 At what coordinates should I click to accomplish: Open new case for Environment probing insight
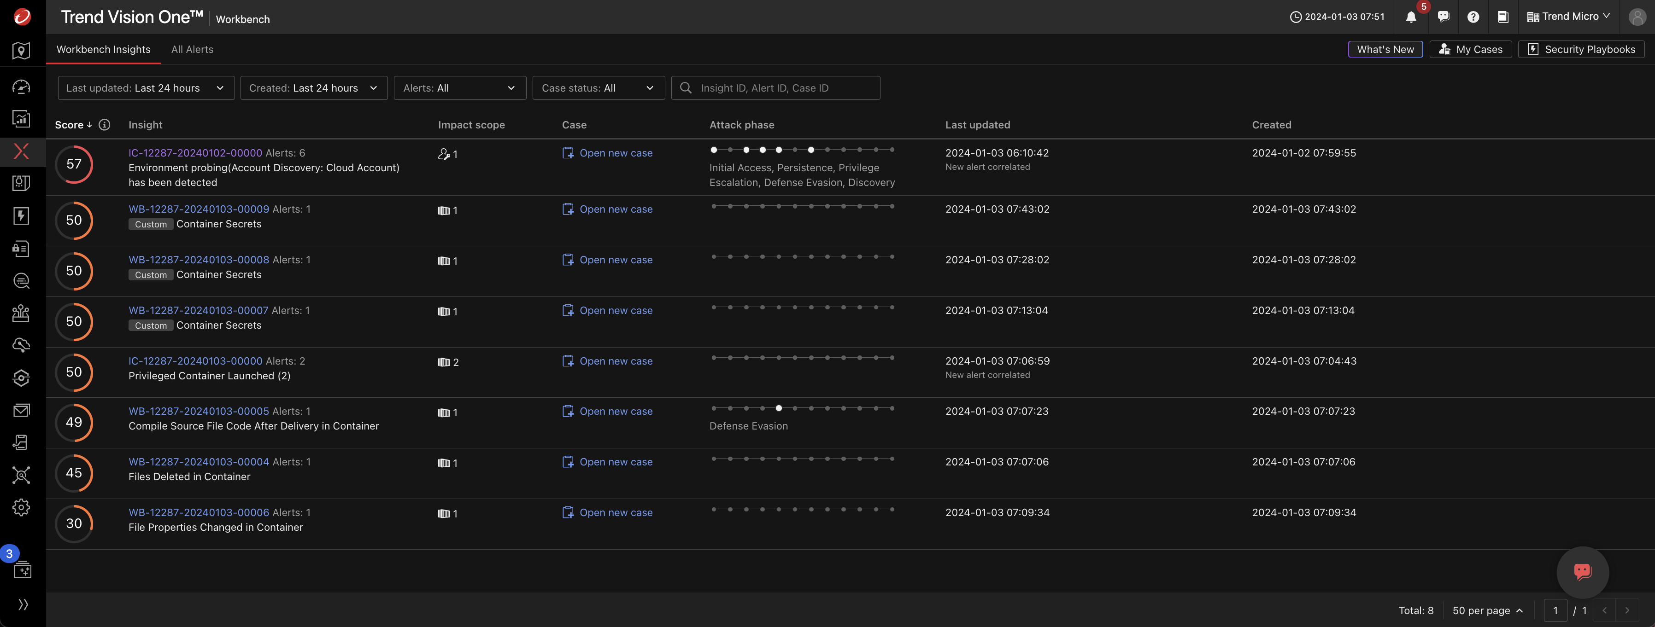pyautogui.click(x=608, y=153)
